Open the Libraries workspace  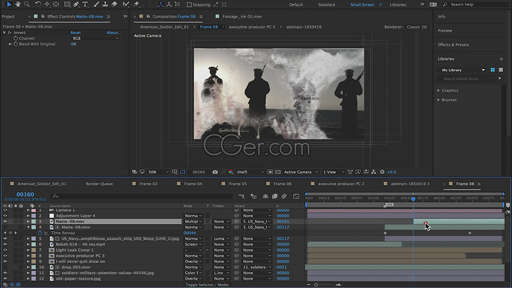click(398, 5)
